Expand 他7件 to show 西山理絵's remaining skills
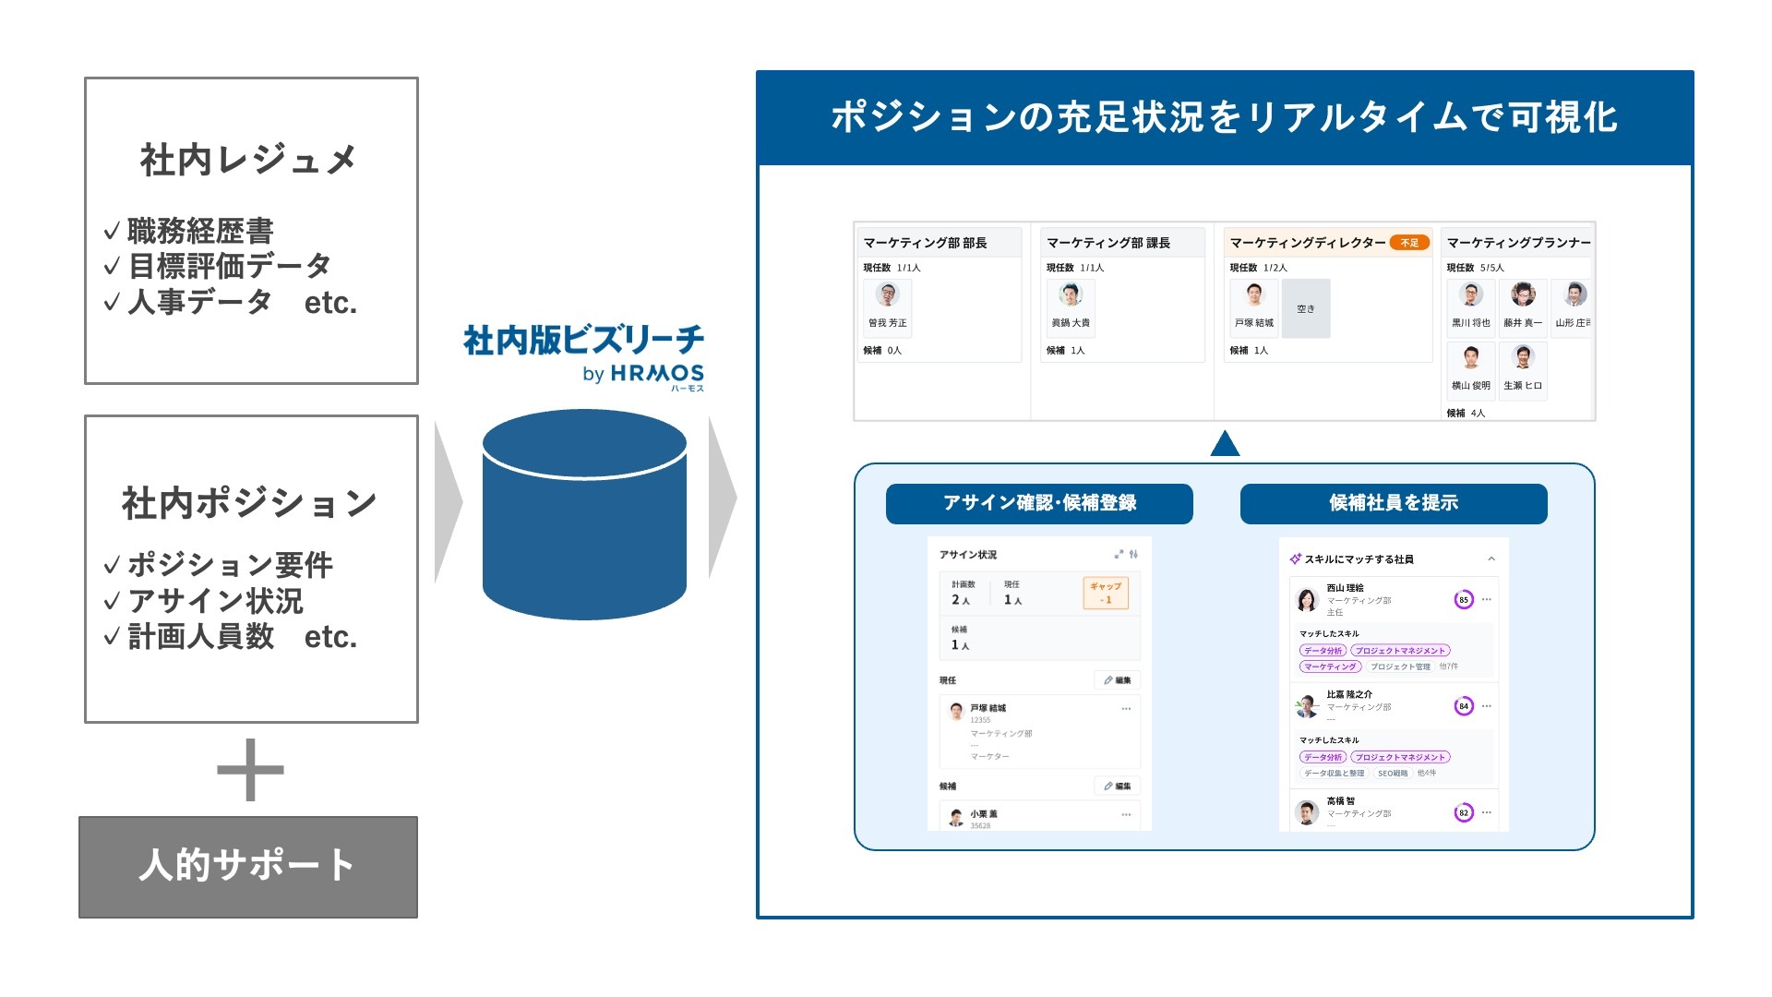Viewport: 1772px width, 997px height. [1450, 667]
